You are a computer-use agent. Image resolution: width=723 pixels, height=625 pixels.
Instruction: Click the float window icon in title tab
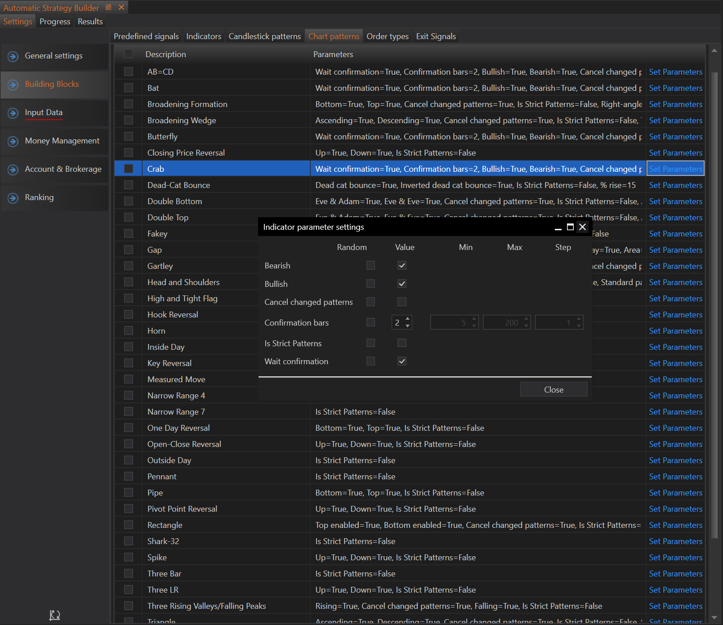point(108,7)
